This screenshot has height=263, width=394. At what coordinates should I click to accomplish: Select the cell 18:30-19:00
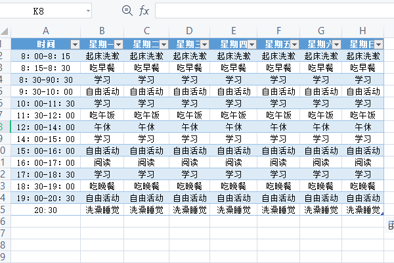(46, 186)
